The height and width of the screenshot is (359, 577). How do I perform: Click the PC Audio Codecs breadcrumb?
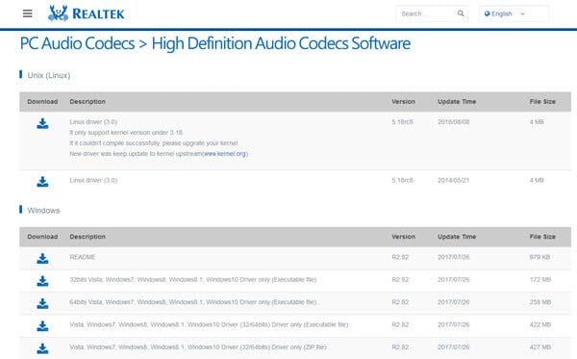point(77,43)
